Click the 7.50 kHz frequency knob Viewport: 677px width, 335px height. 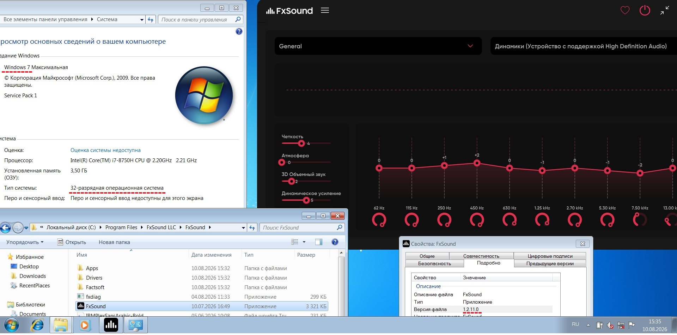click(640, 220)
